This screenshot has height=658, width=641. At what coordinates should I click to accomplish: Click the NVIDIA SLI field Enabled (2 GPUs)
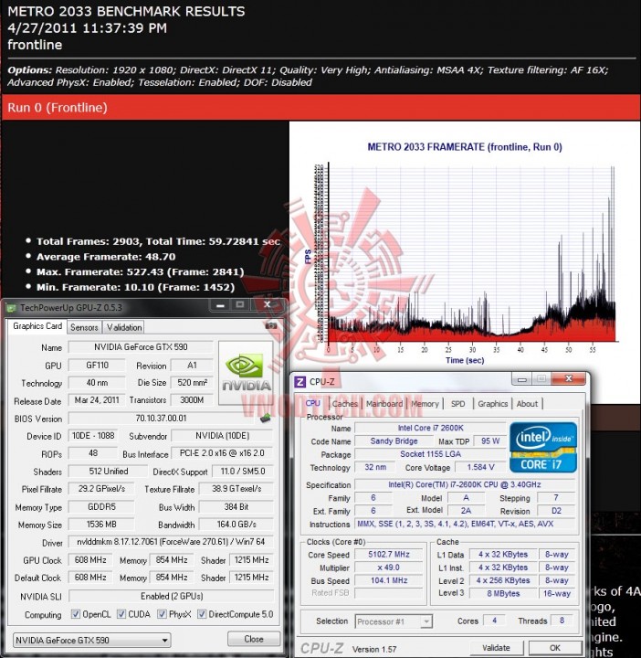coord(172,596)
